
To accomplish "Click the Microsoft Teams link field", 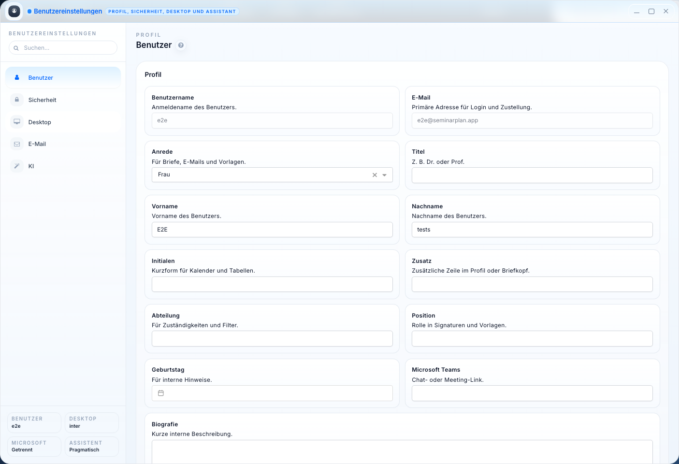I will coord(532,393).
